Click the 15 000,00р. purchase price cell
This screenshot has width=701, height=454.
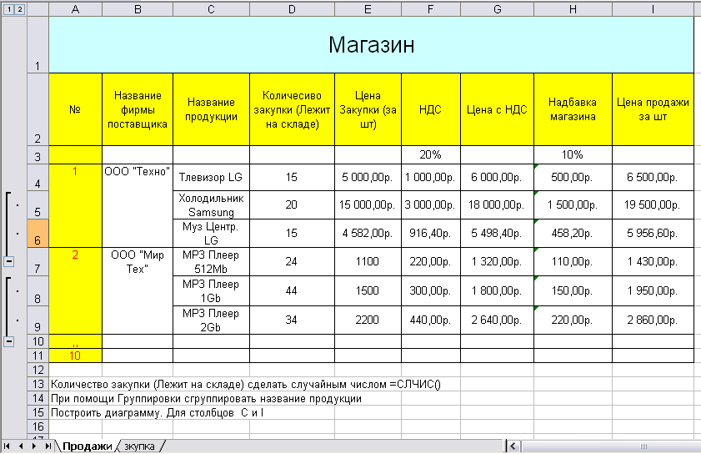368,205
